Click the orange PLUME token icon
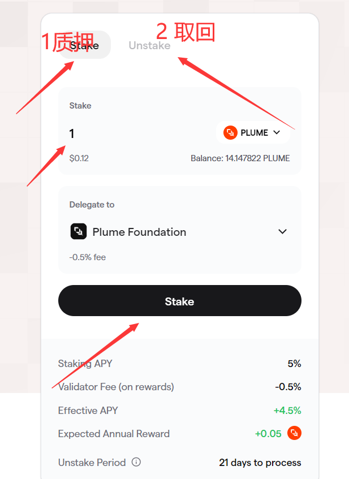The width and height of the screenshot is (349, 479). tap(230, 132)
